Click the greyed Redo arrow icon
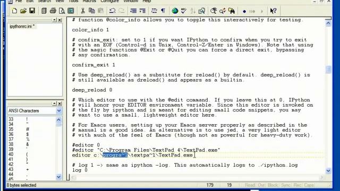 click(122, 11)
